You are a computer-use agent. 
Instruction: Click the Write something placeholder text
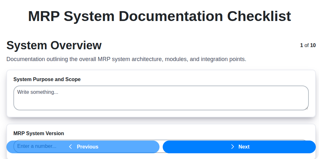pos(38,92)
